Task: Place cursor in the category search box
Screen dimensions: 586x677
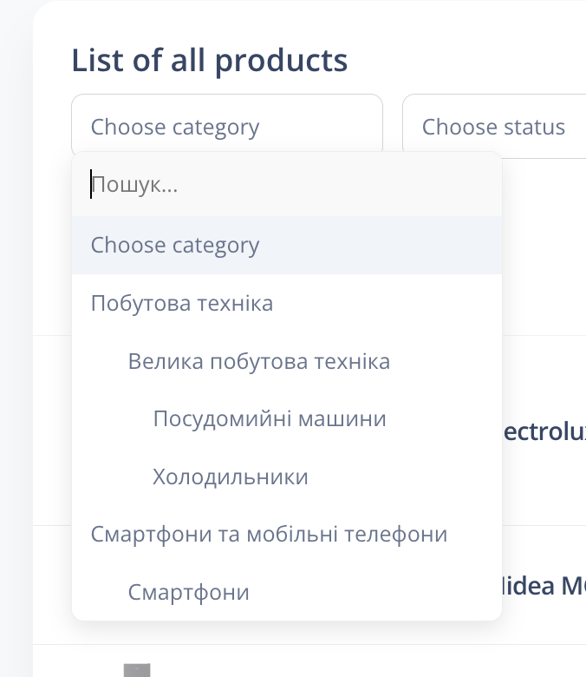Action: click(286, 185)
